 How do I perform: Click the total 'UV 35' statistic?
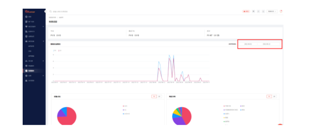pyautogui.click(x=217, y=35)
